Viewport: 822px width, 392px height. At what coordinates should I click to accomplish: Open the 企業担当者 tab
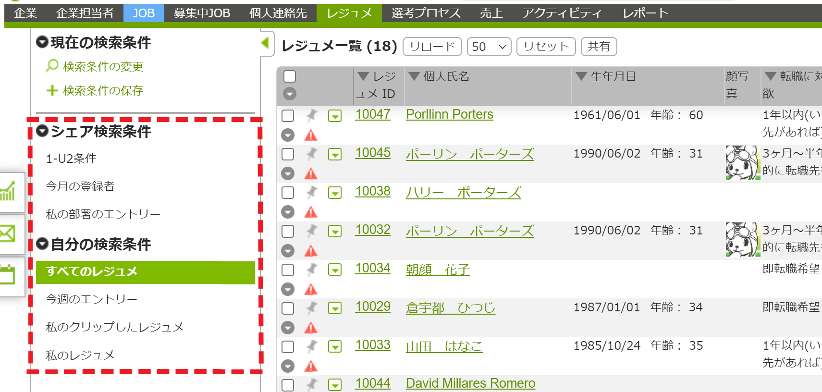pyautogui.click(x=85, y=13)
